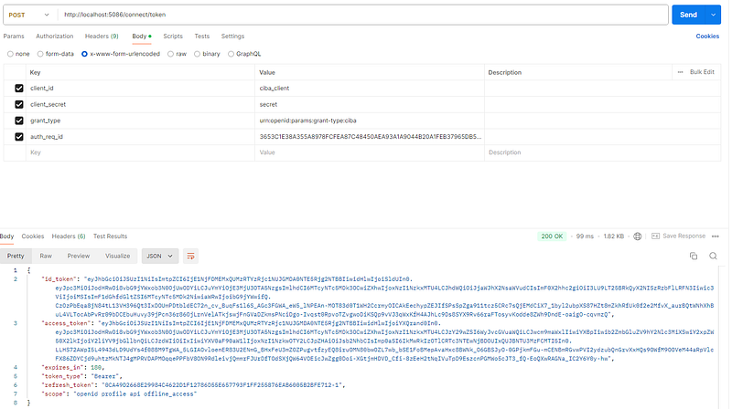The image size is (732, 409).
Task: Click the 200 OK status badge
Action: pyautogui.click(x=552, y=236)
